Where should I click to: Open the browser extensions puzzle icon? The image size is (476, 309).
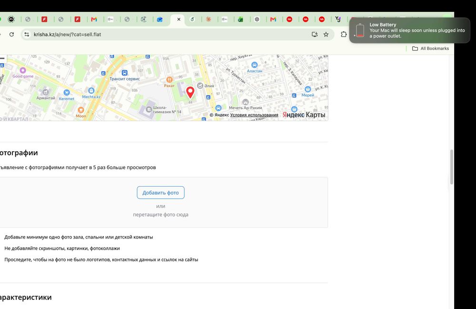pos(343,34)
